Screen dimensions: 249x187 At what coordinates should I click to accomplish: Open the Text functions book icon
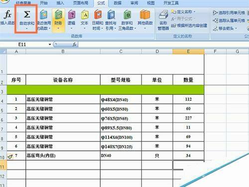click(85, 14)
